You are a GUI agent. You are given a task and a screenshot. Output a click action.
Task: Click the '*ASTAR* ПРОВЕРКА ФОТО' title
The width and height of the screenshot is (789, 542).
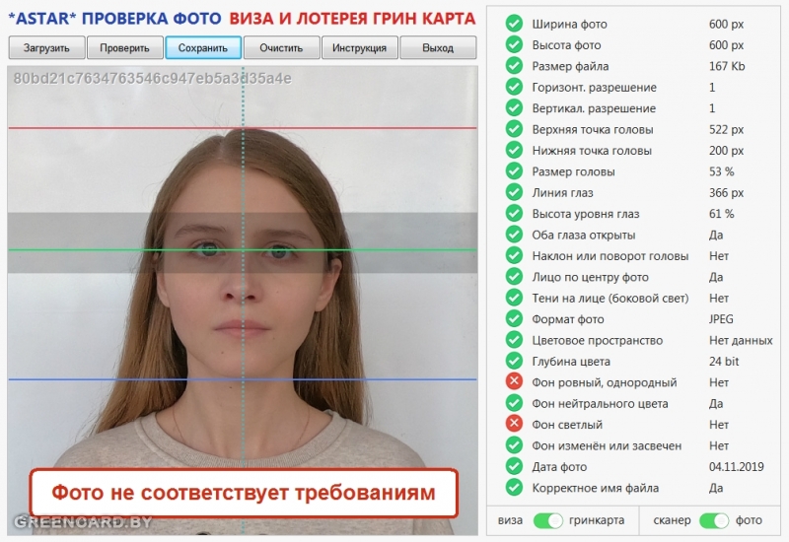pos(114,19)
